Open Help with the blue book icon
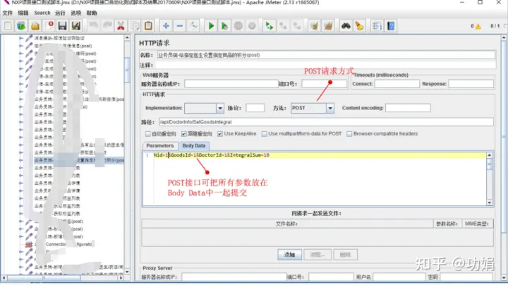The width and height of the screenshot is (508, 285). click(391, 26)
